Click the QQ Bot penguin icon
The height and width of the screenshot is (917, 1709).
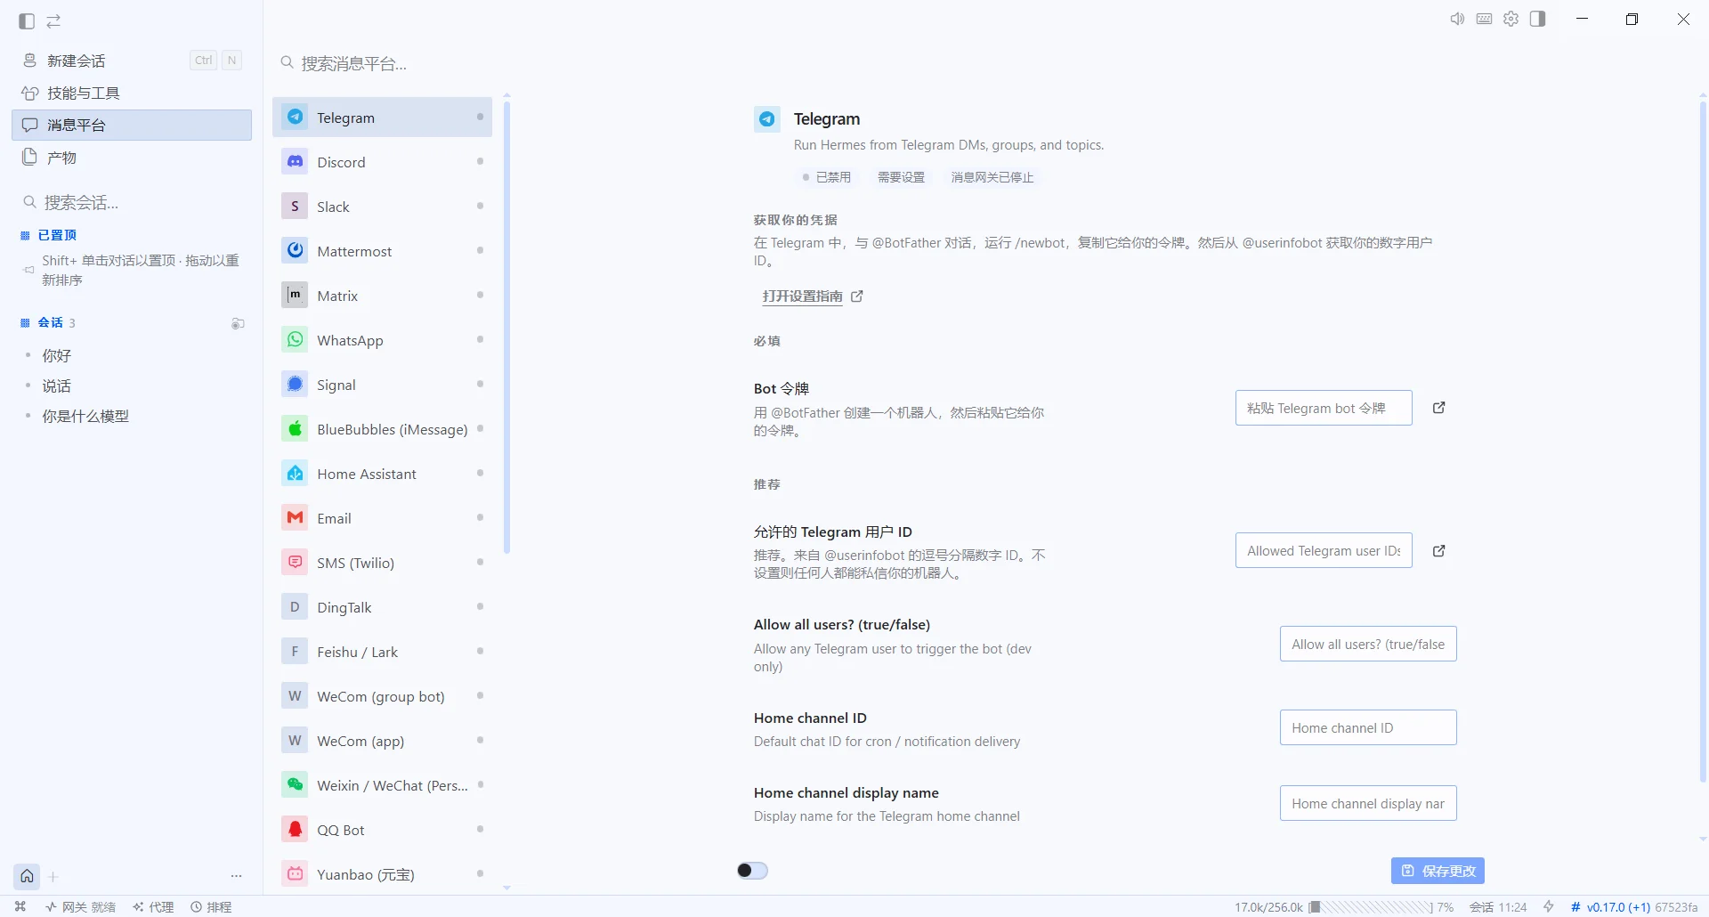point(295,830)
